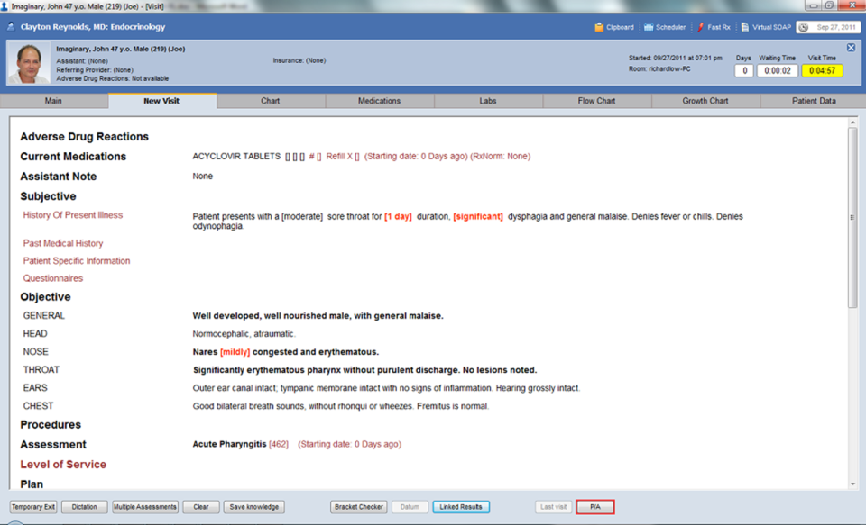Launch Fast Rx pen icon

(700, 27)
